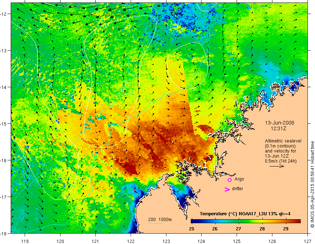Click latitude axis label '-15'
Screen dimensions: 315x244
pyautogui.click(x=4, y=123)
